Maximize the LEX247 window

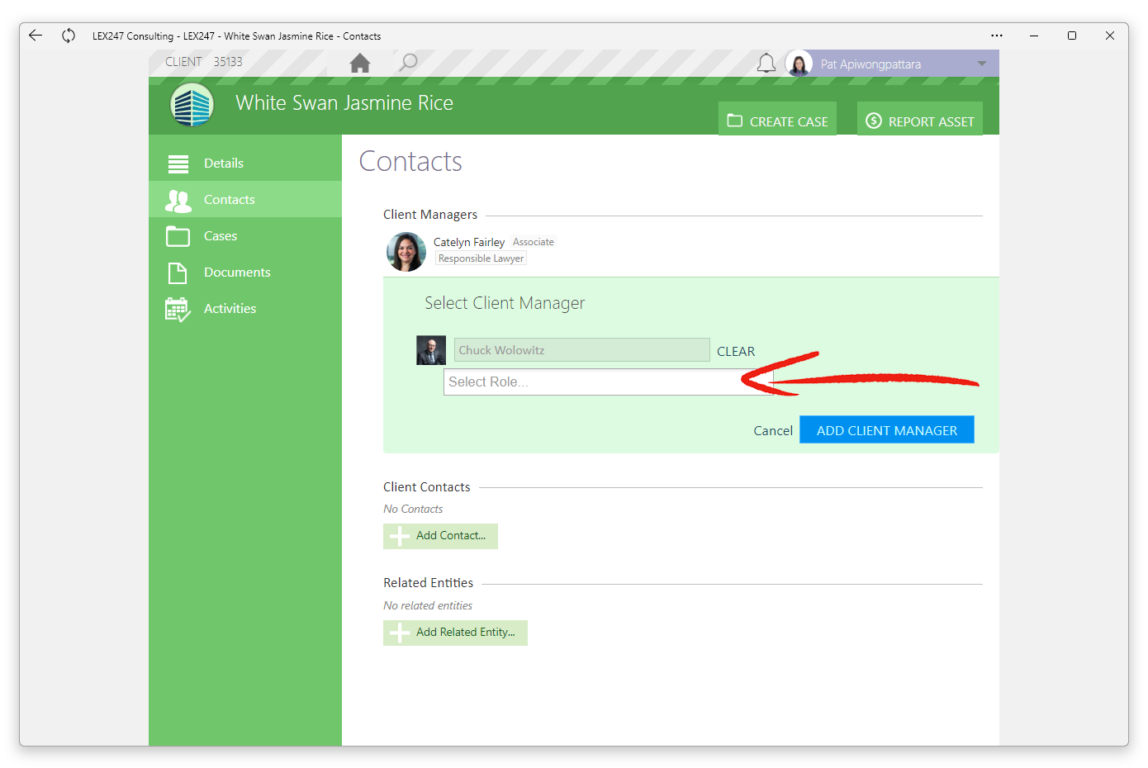pos(1072,36)
